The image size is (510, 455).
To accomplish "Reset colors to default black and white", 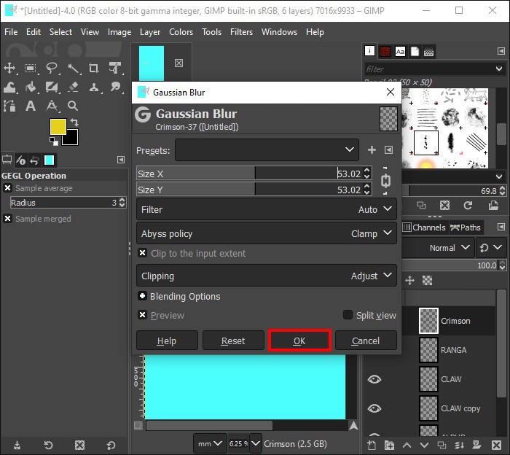I will click(x=54, y=141).
